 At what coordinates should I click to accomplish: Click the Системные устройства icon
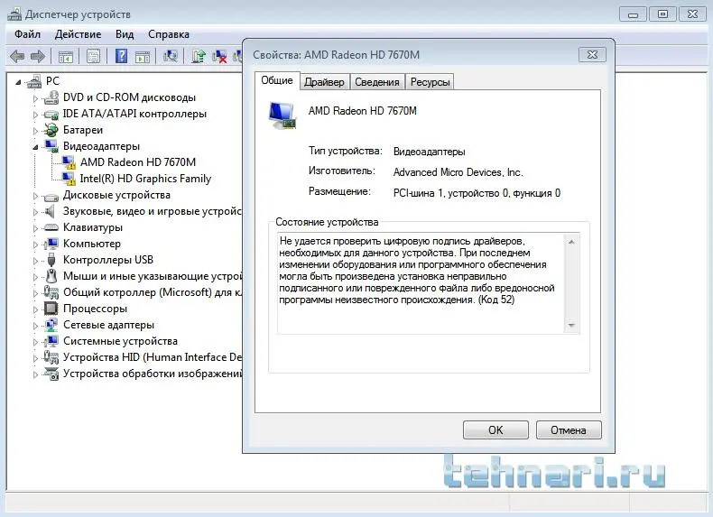[51, 341]
